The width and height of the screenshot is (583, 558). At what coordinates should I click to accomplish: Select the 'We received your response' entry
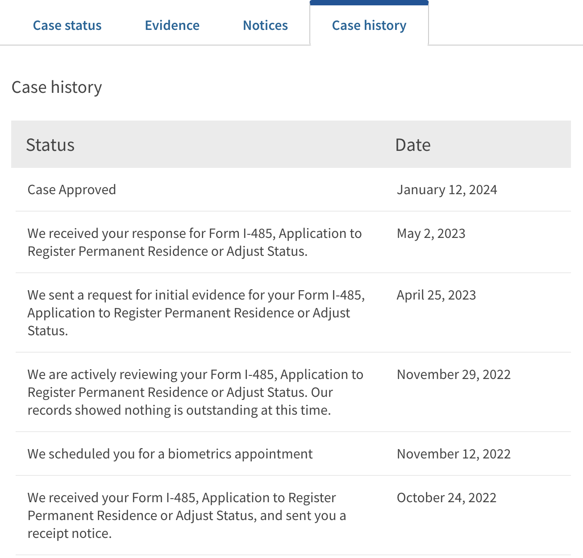point(195,242)
